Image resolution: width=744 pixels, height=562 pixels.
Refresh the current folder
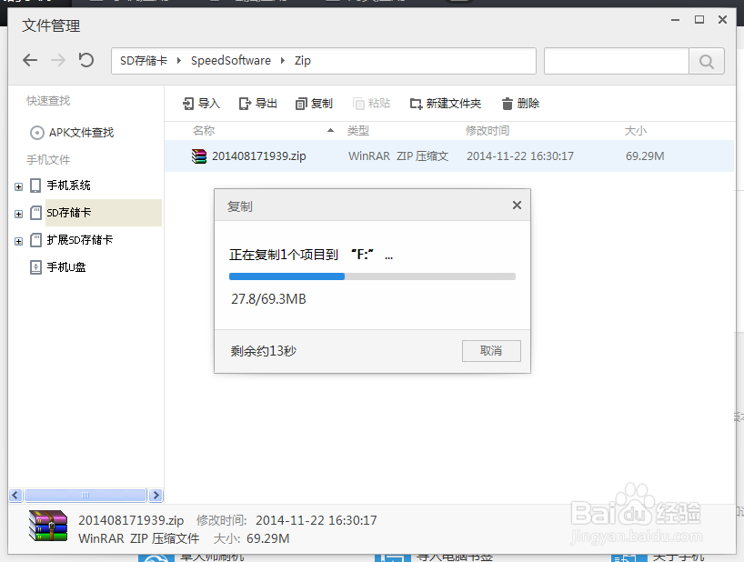tap(85, 60)
